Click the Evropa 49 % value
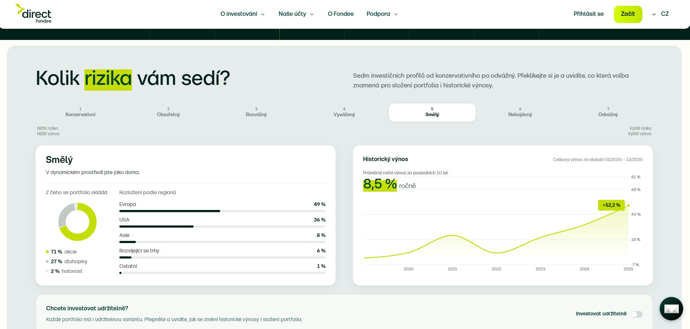This screenshot has height=329, width=690. click(x=319, y=204)
